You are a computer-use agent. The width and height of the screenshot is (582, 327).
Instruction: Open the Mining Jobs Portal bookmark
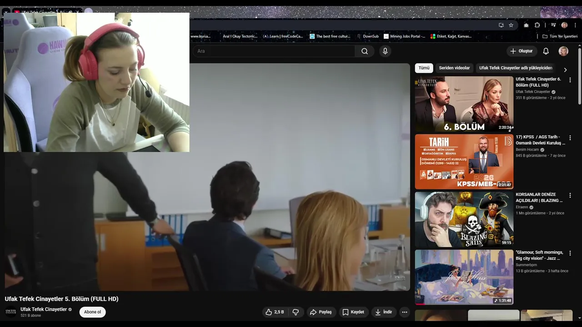click(x=404, y=36)
